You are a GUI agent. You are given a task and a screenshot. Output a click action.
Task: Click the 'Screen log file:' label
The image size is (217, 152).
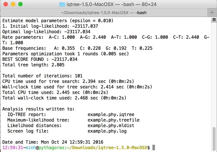tap(28, 131)
